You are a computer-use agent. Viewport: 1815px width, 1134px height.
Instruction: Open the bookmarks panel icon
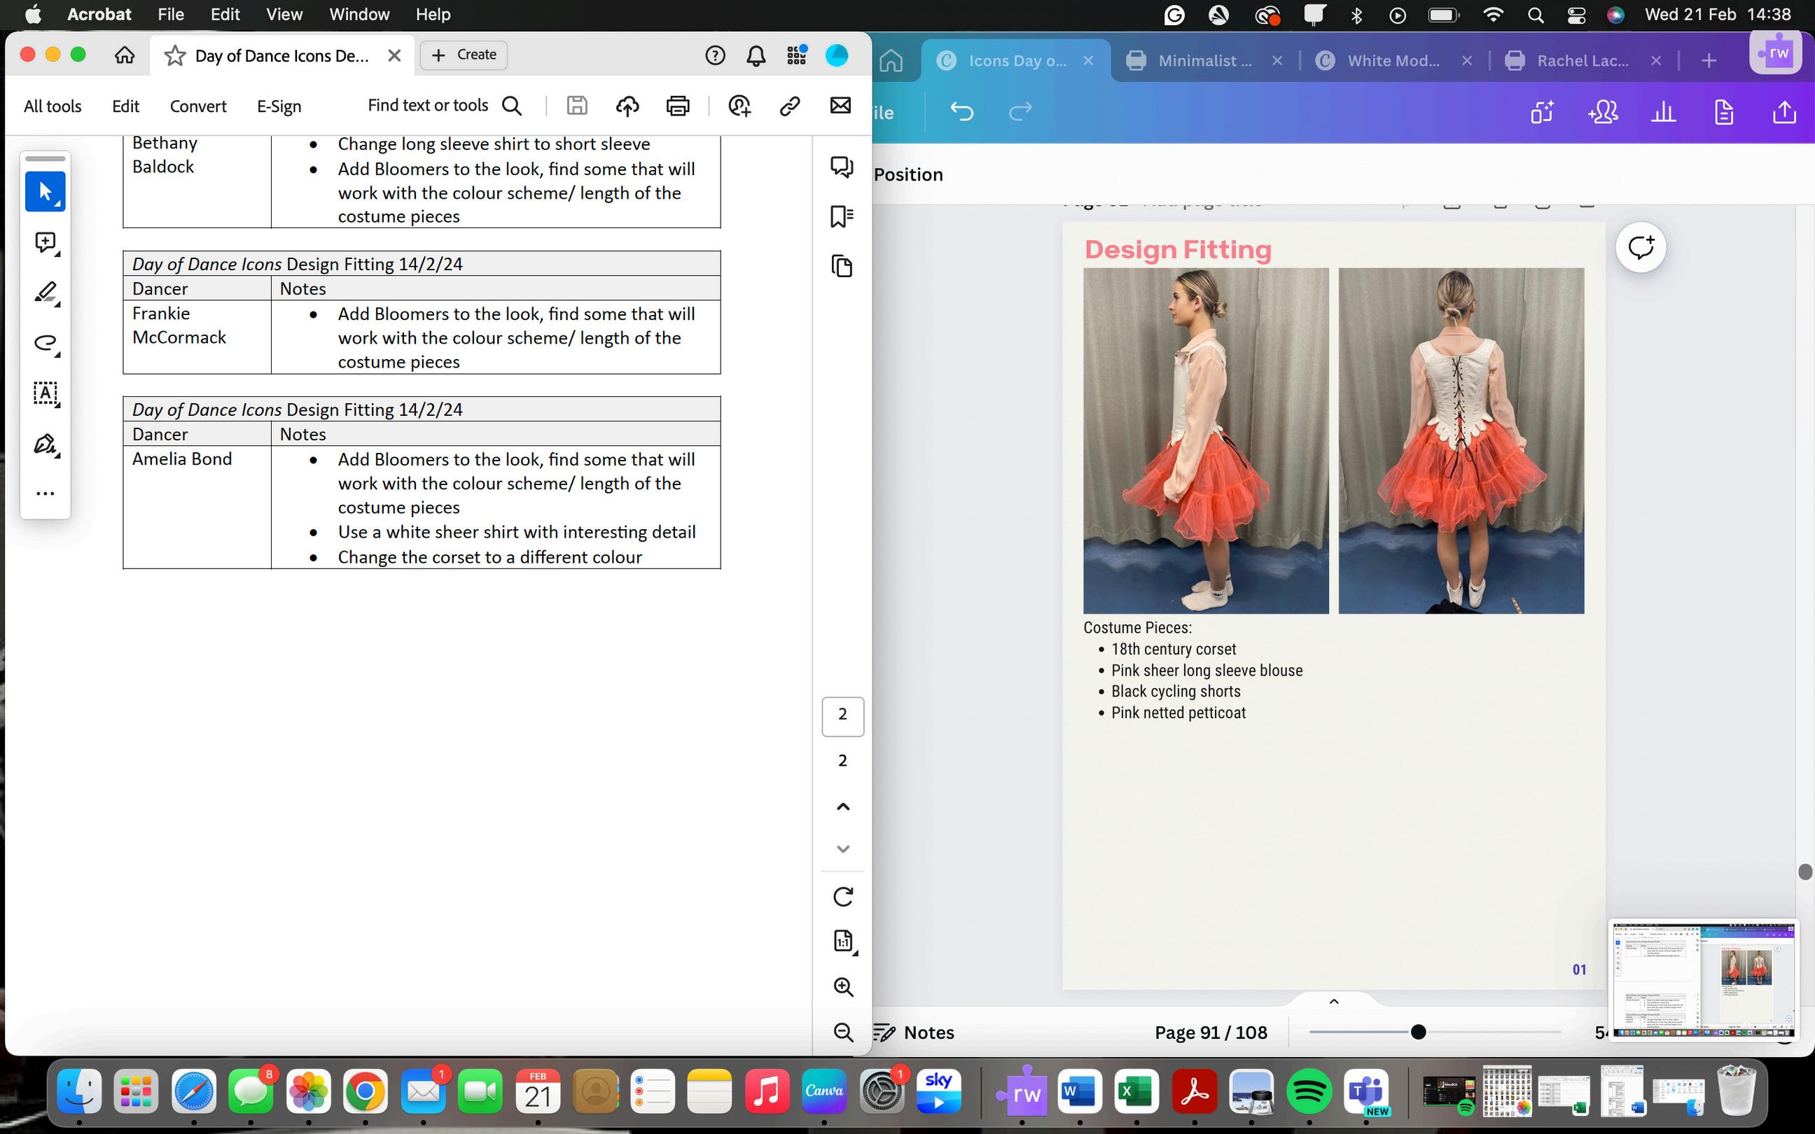tap(842, 217)
